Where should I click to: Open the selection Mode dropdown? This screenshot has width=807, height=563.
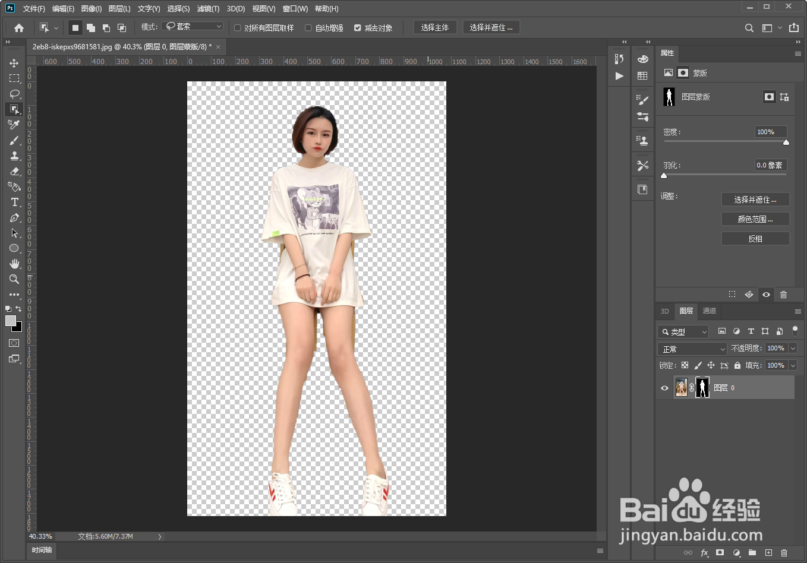click(x=193, y=26)
